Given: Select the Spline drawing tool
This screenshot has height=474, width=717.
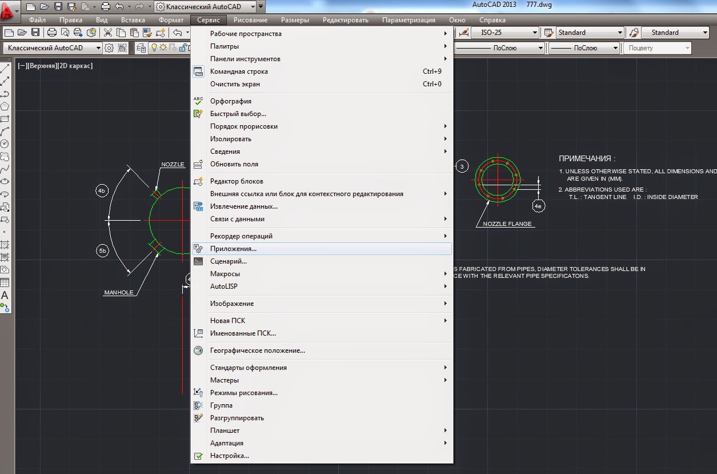Looking at the screenshot, I should 5,169.
